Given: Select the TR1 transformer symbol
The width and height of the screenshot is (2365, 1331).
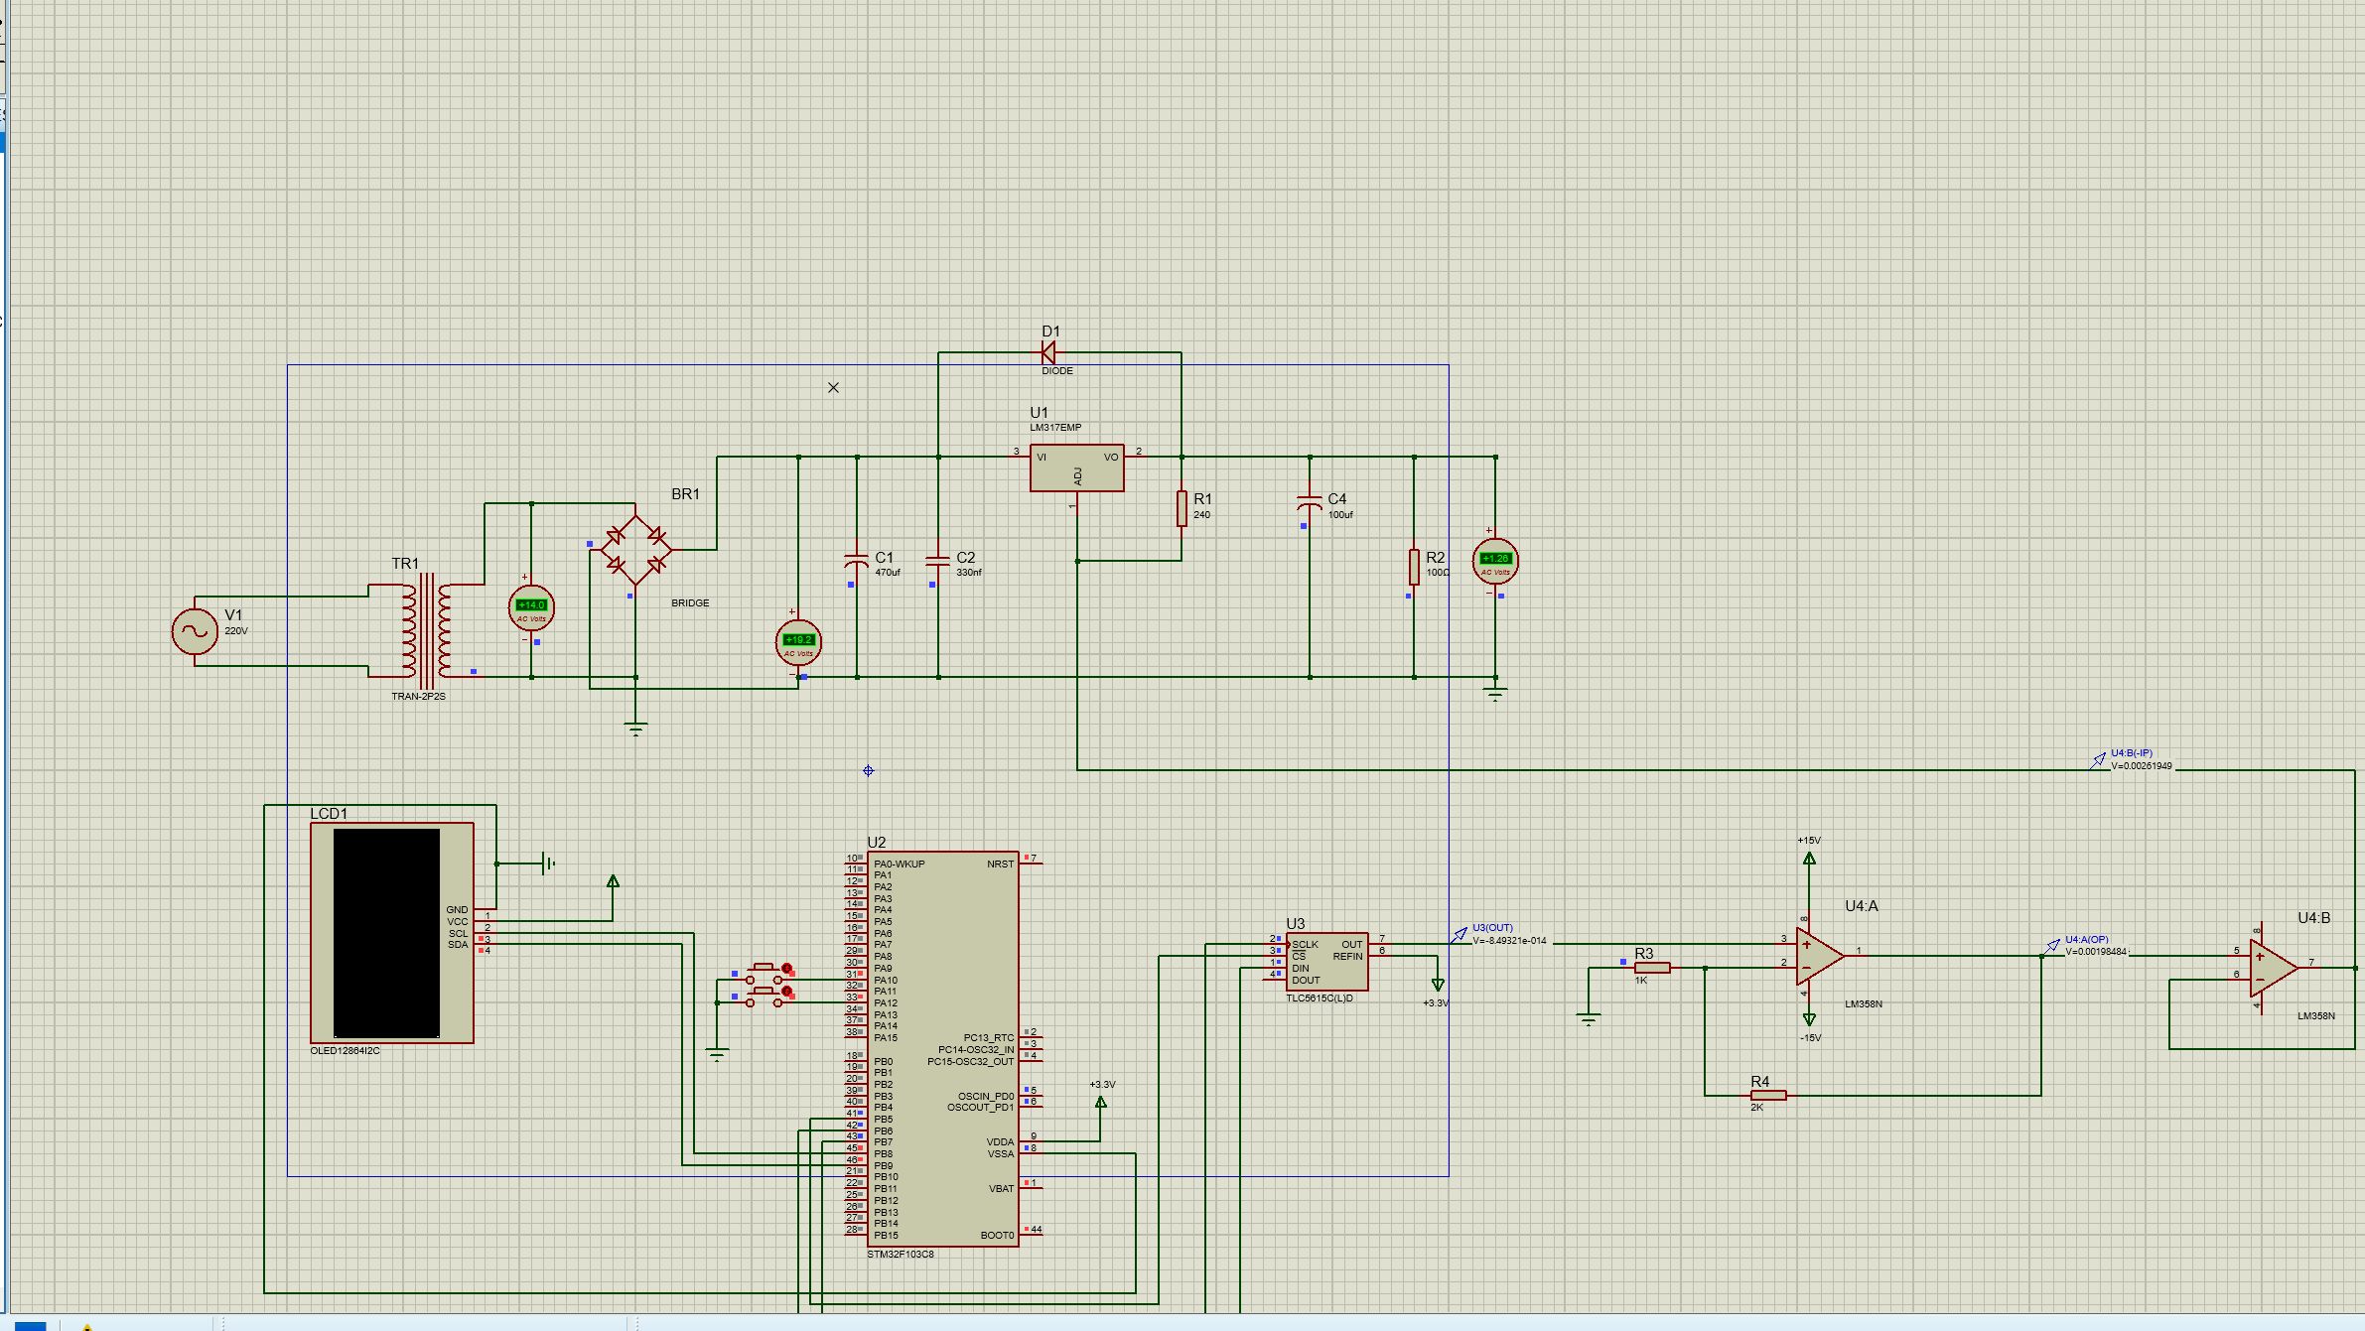Looking at the screenshot, I should click(426, 630).
